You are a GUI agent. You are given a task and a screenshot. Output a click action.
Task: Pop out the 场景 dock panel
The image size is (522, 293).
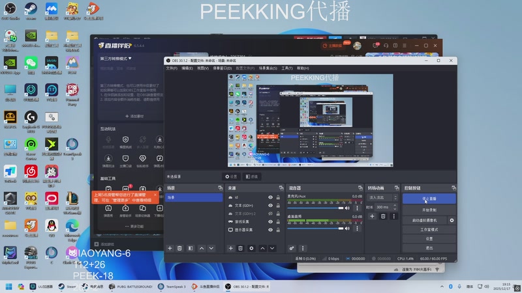(x=220, y=188)
